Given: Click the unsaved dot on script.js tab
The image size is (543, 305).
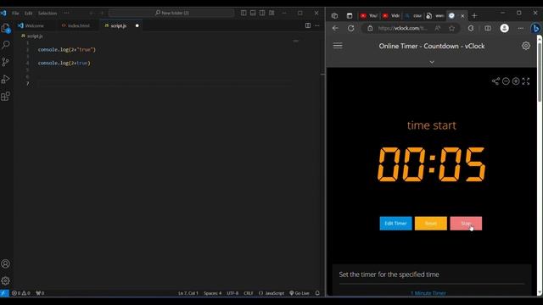Looking at the screenshot, I should [x=137, y=25].
